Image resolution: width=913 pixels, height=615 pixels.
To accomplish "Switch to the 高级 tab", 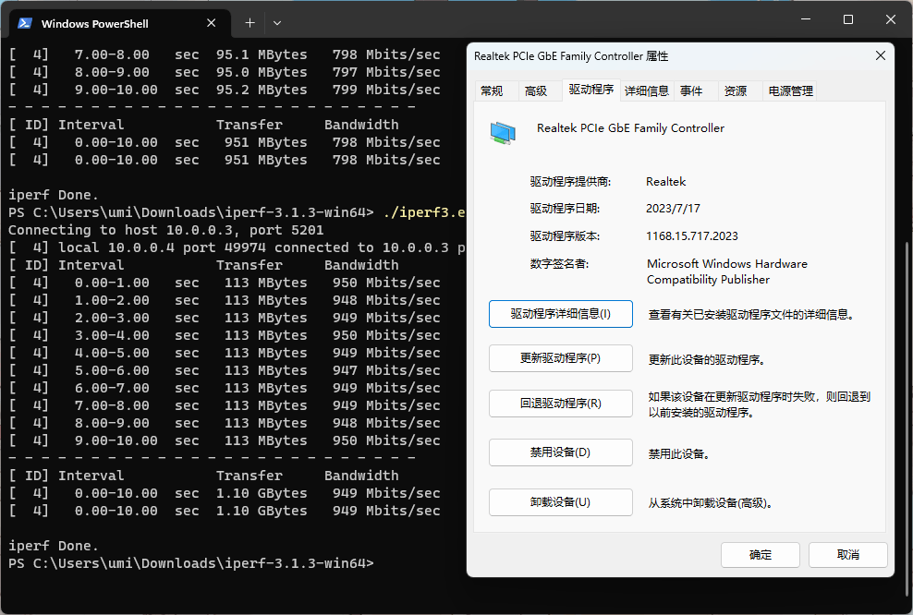I will (x=536, y=90).
